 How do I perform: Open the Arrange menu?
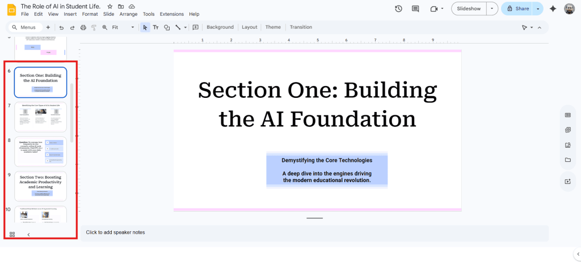click(128, 14)
